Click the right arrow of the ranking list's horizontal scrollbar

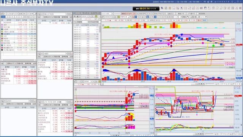click(x=35, y=60)
